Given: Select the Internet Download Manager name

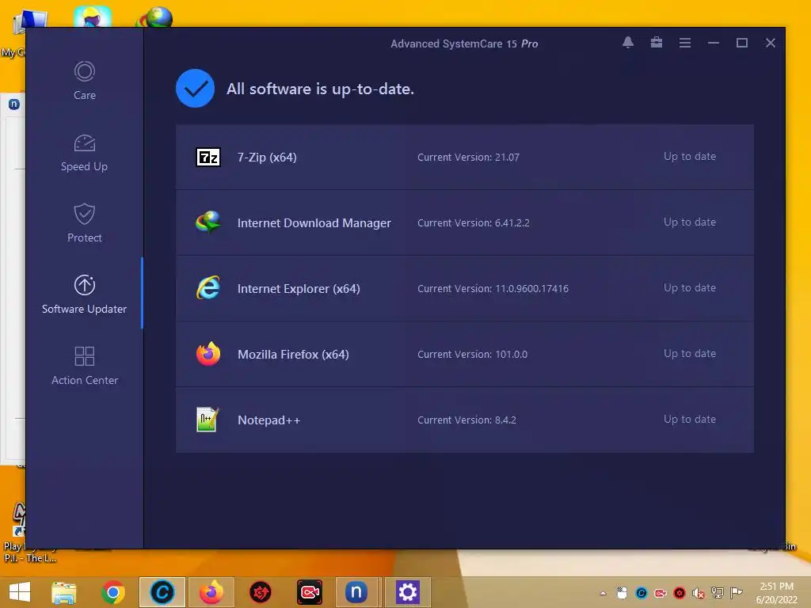Looking at the screenshot, I should click(314, 222).
